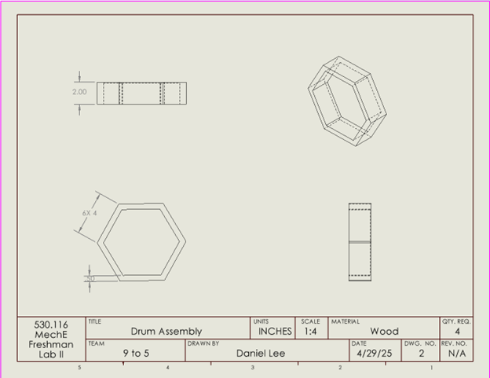Click the Drum Assembly title field
The image size is (490, 378).
tap(166, 332)
